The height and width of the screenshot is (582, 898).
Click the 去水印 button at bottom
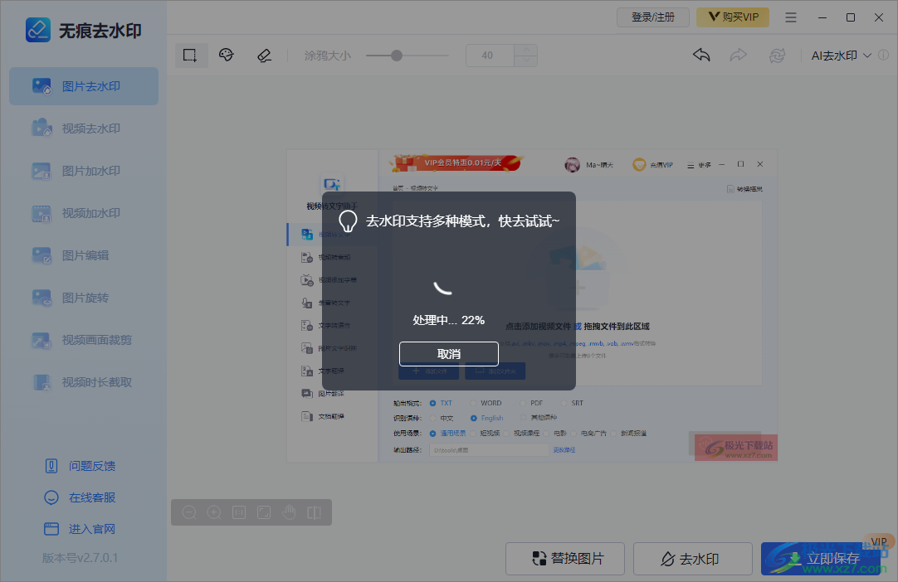pos(692,559)
